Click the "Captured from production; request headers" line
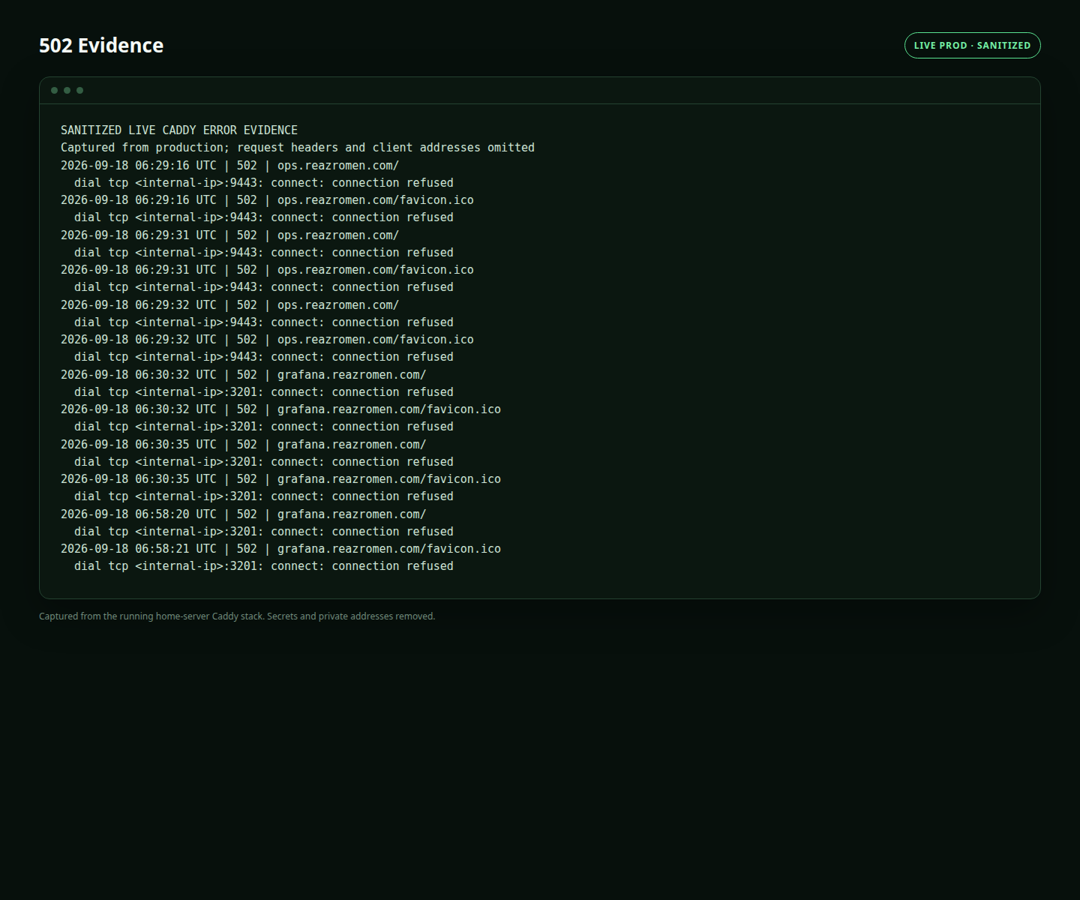The width and height of the screenshot is (1080, 900). pos(298,148)
